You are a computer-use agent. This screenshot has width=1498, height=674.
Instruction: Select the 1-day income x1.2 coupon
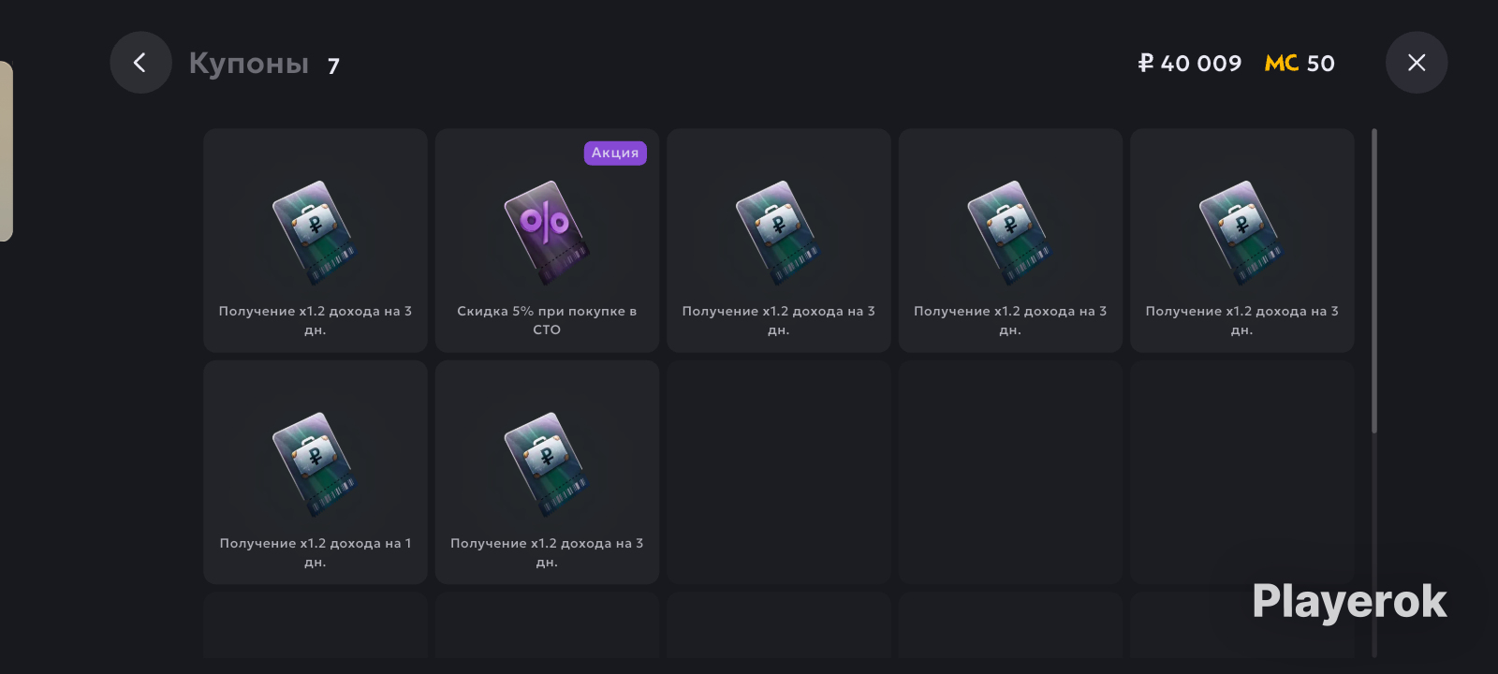coord(316,473)
